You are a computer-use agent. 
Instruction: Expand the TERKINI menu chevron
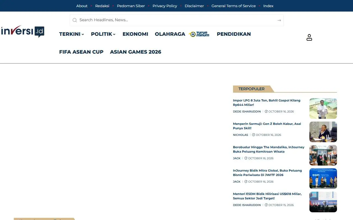[x=83, y=34]
